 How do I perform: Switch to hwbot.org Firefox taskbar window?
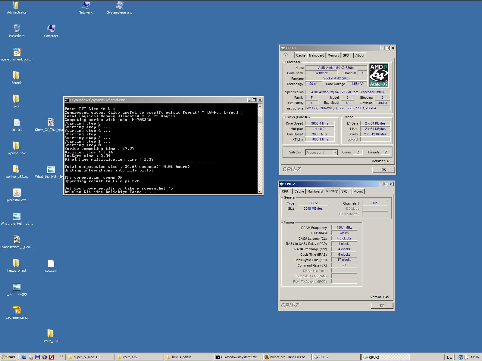[x=287, y=357]
